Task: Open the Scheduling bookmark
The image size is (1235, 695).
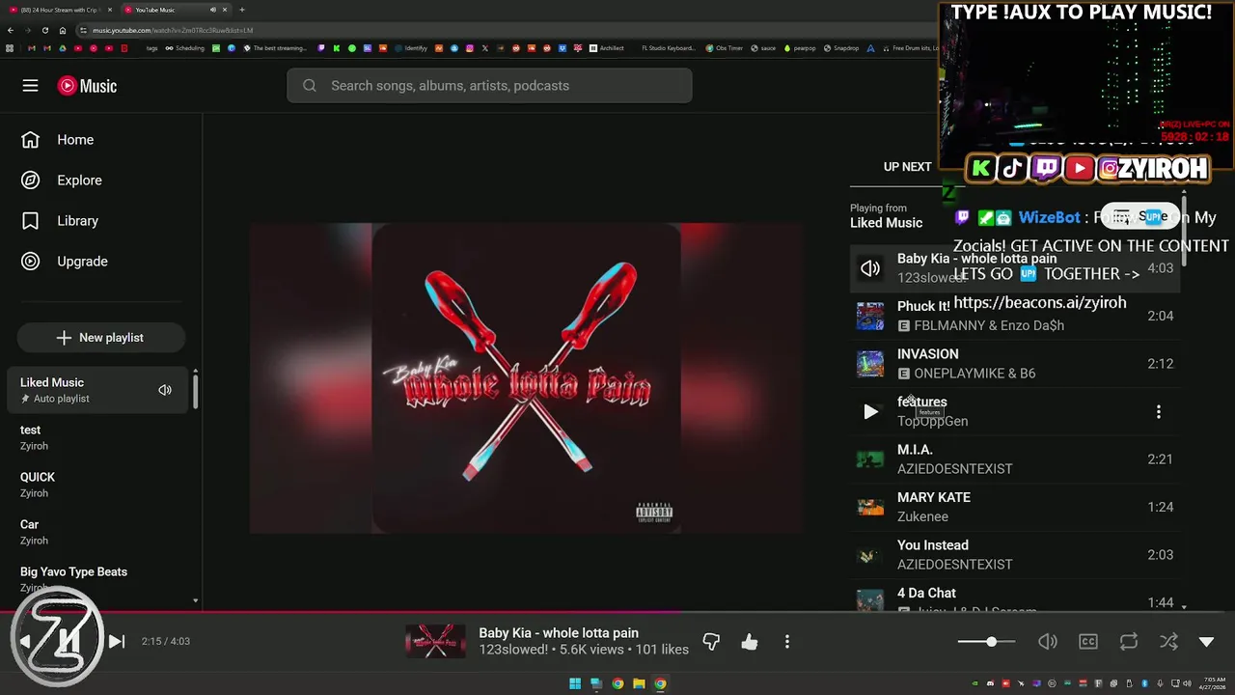Action: coord(184,48)
